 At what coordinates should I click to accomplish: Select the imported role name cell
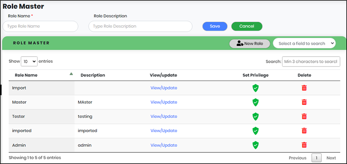(41, 131)
